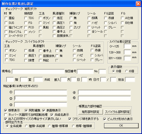Enable the メッツ checkbox
The width and height of the screenshot is (142, 134).
[26, 32]
